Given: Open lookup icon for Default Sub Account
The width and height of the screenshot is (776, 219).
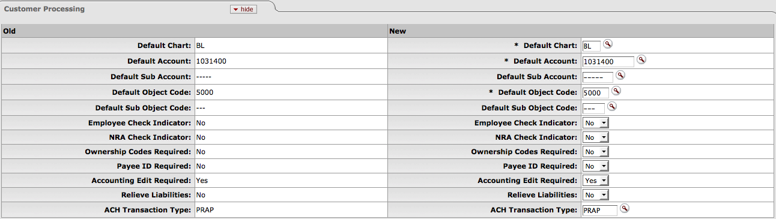Looking at the screenshot, I should click(620, 75).
